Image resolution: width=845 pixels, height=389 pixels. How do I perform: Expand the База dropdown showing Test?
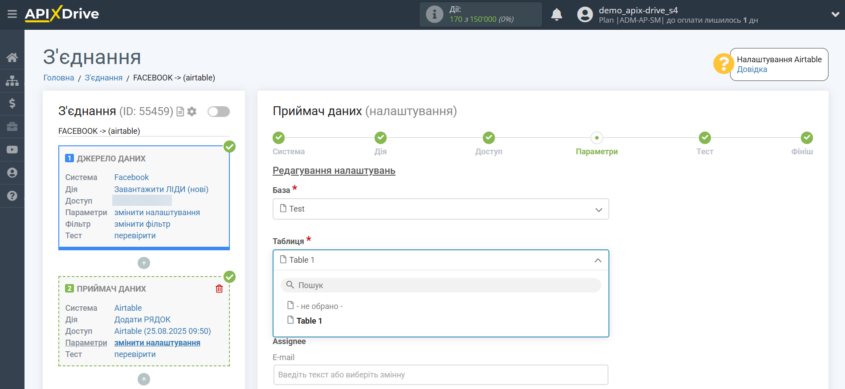click(441, 209)
